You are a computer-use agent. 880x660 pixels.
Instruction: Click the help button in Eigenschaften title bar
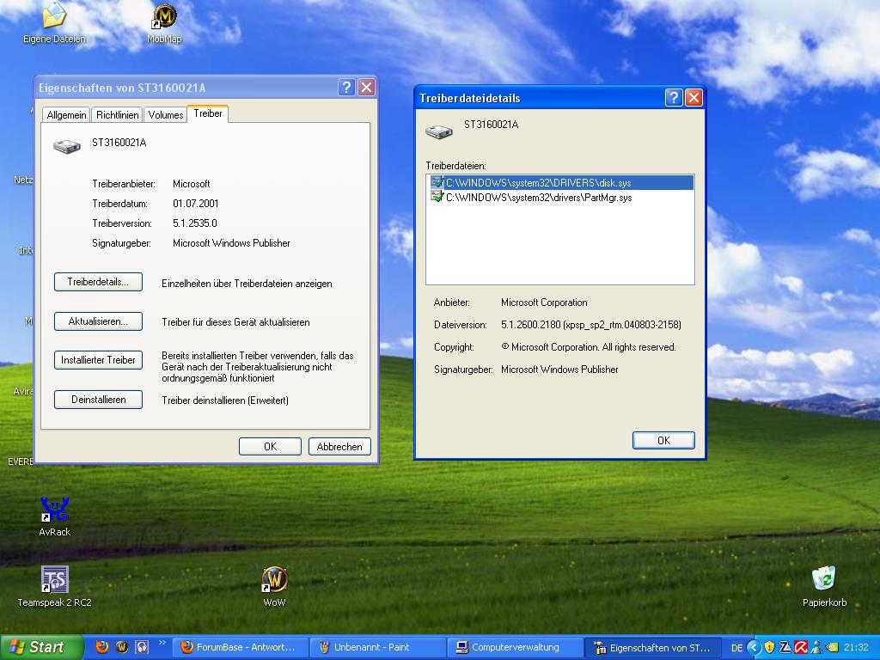pyautogui.click(x=346, y=87)
